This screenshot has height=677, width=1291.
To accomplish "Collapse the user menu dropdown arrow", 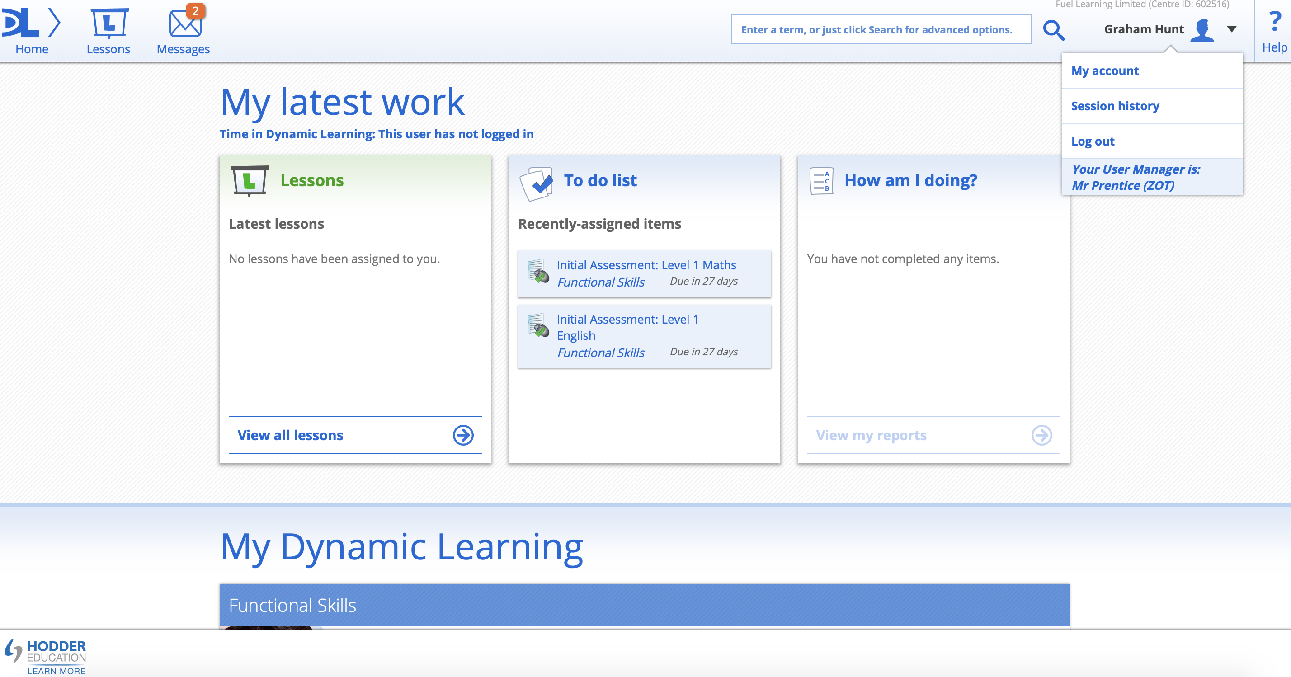I will tap(1231, 29).
